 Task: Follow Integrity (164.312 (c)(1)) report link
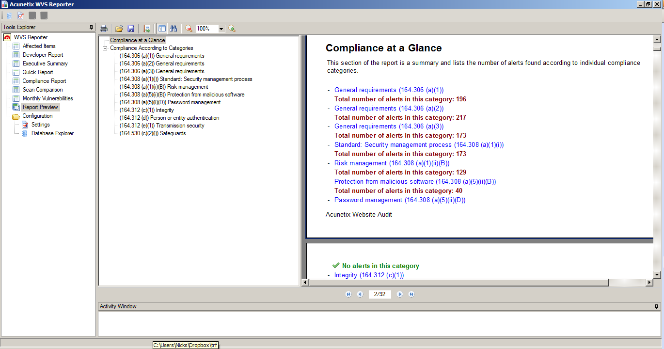(x=369, y=275)
